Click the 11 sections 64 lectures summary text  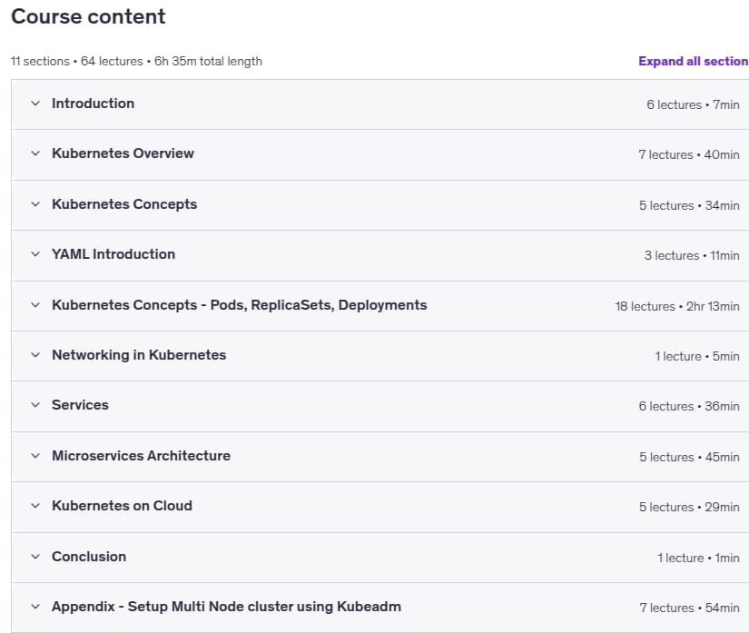click(136, 61)
